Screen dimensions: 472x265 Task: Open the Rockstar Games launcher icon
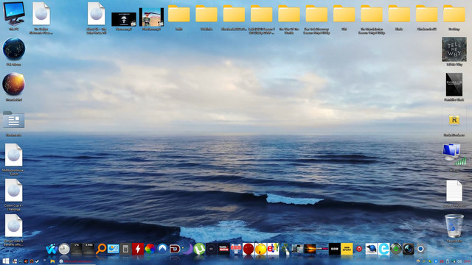(454, 120)
